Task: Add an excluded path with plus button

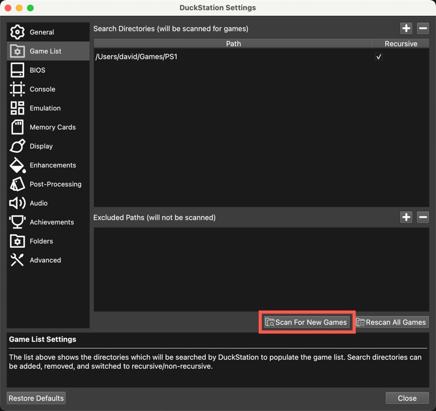Action: tap(406, 217)
